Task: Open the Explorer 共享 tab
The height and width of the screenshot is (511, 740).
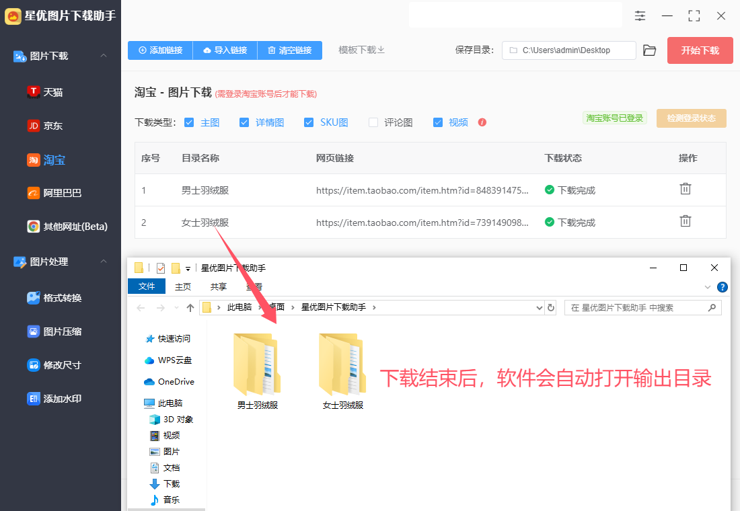Action: (x=219, y=286)
